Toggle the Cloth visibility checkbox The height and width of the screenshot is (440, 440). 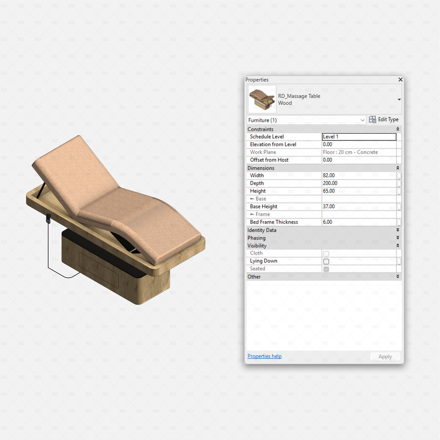tap(326, 253)
